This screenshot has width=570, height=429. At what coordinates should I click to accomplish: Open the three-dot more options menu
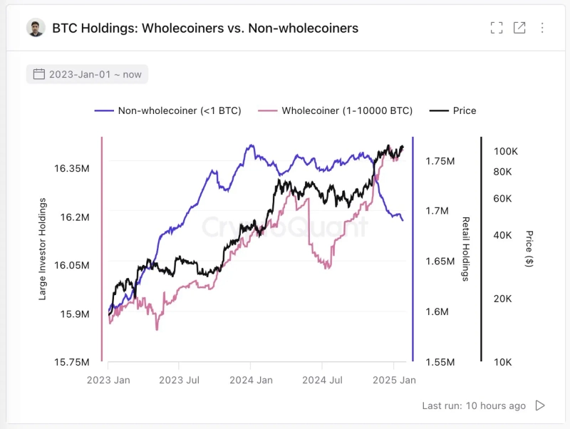(x=542, y=28)
